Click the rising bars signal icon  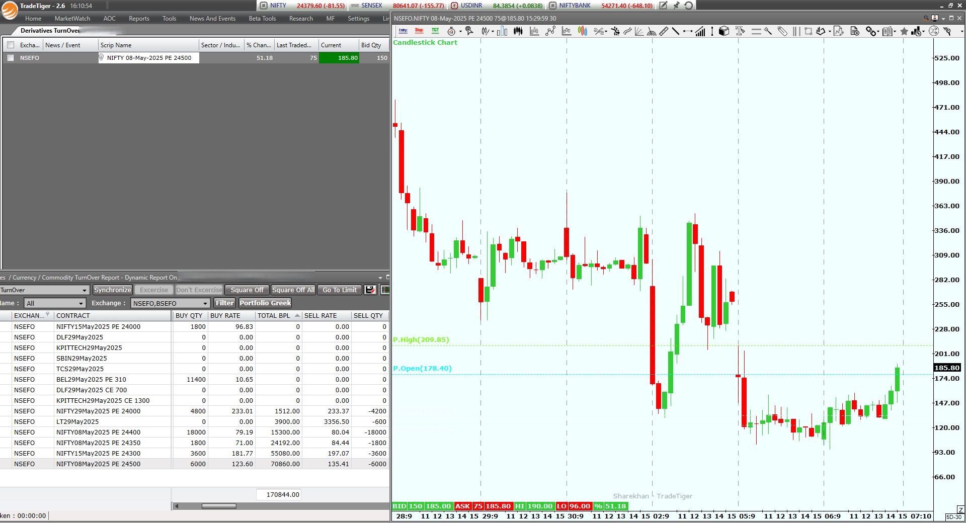(700, 31)
